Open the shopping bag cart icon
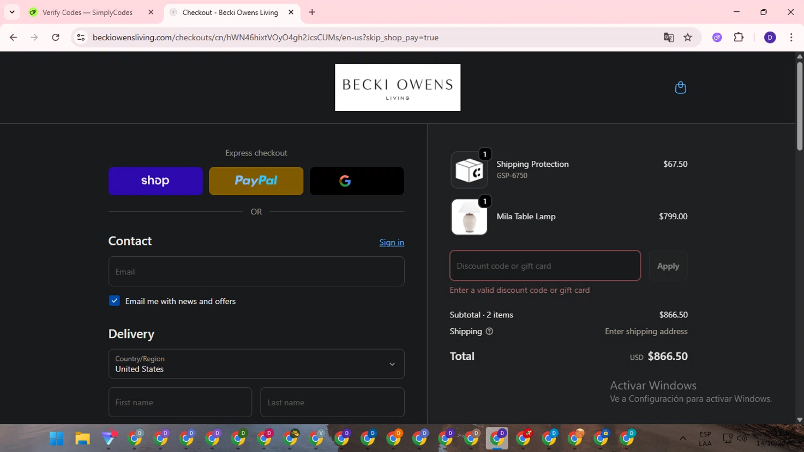 [680, 87]
